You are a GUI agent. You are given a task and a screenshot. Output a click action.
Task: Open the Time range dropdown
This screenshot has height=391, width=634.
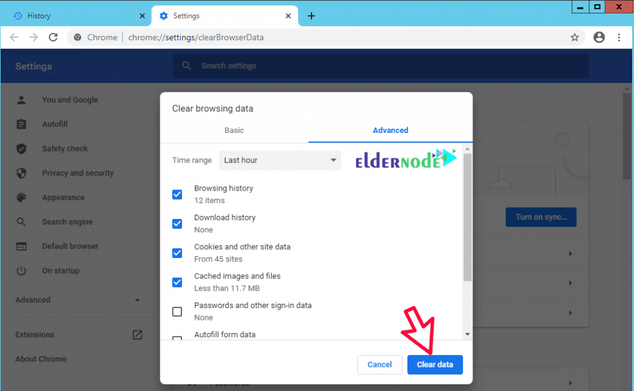pos(280,160)
